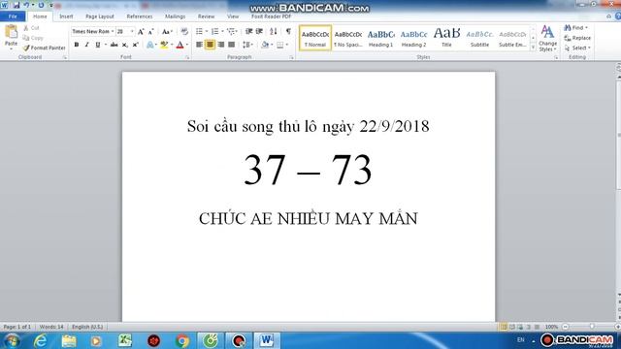Clear all formatting
The height and width of the screenshot is (349, 621).
click(184, 32)
